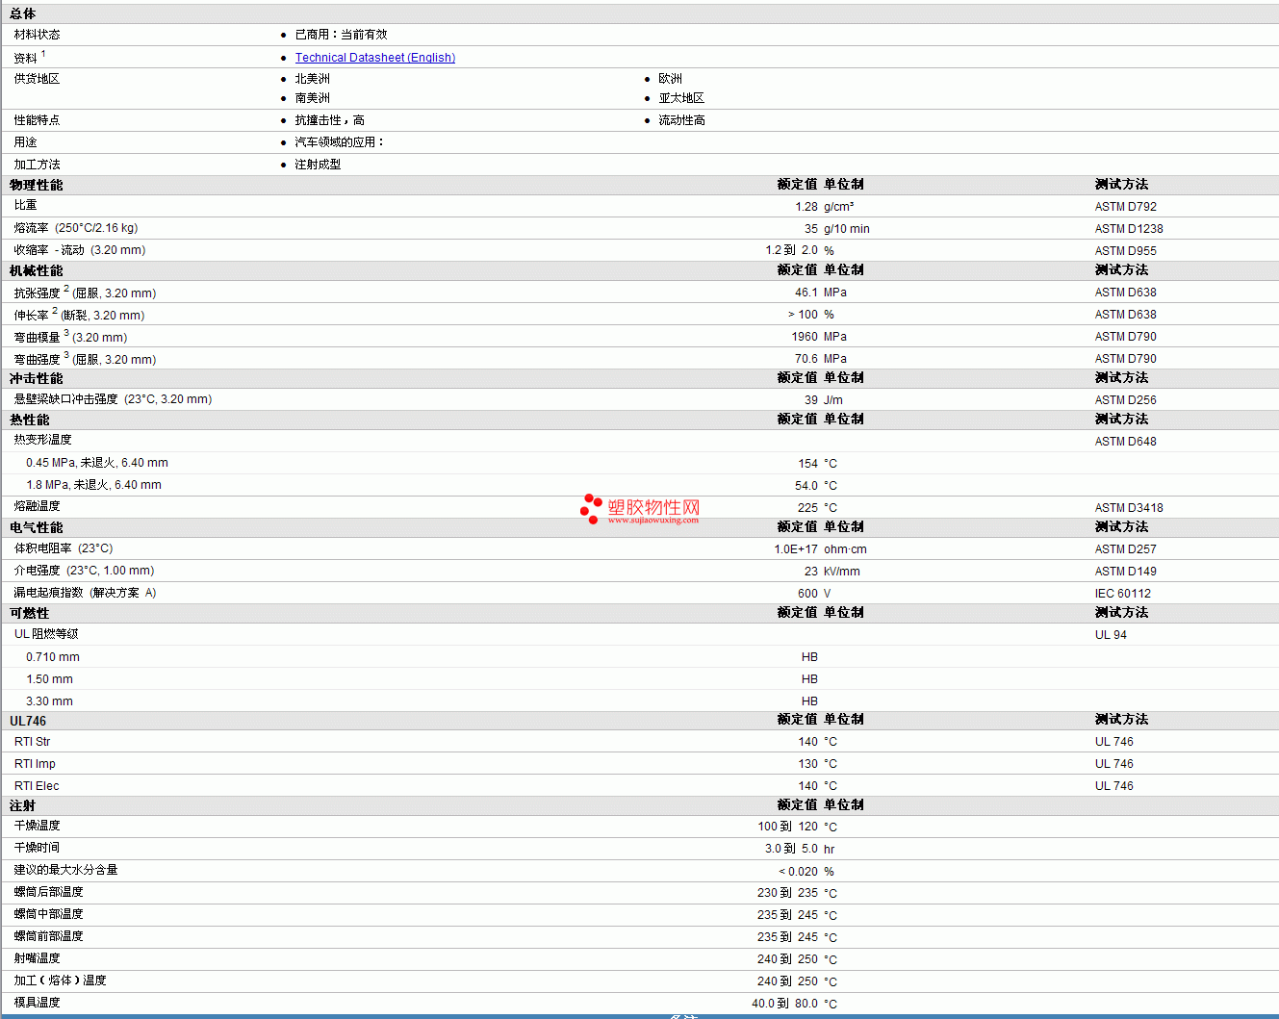Select the 'UL 阻燃等级' label

[x=46, y=634]
